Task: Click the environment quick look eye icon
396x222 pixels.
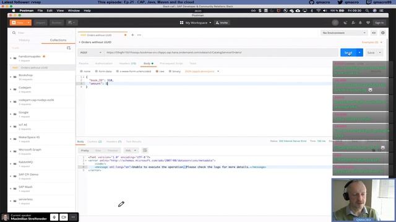Action: pyautogui.click(x=374, y=33)
